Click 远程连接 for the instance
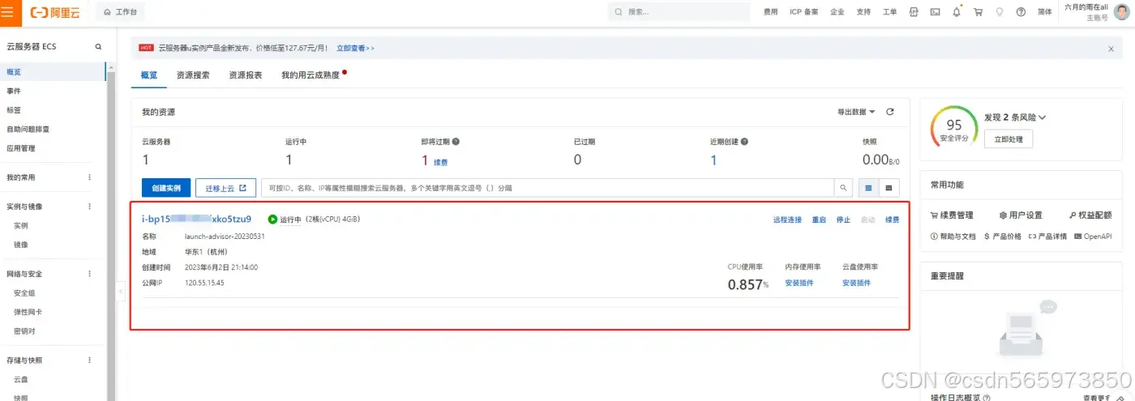Image resolution: width=1135 pixels, height=401 pixels. pos(786,220)
